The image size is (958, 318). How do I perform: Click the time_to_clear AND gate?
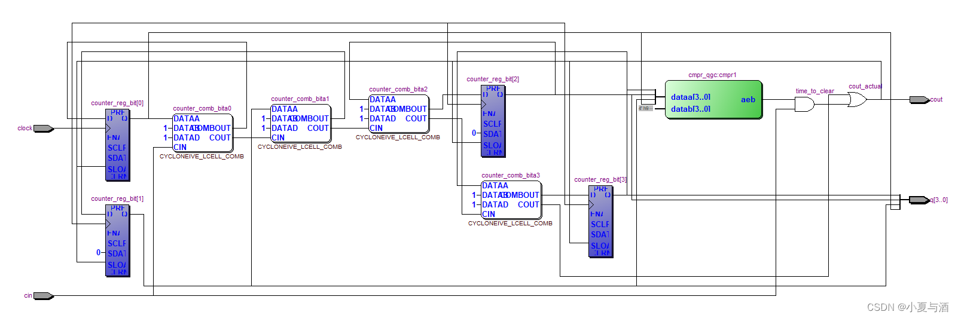pyautogui.click(x=804, y=105)
